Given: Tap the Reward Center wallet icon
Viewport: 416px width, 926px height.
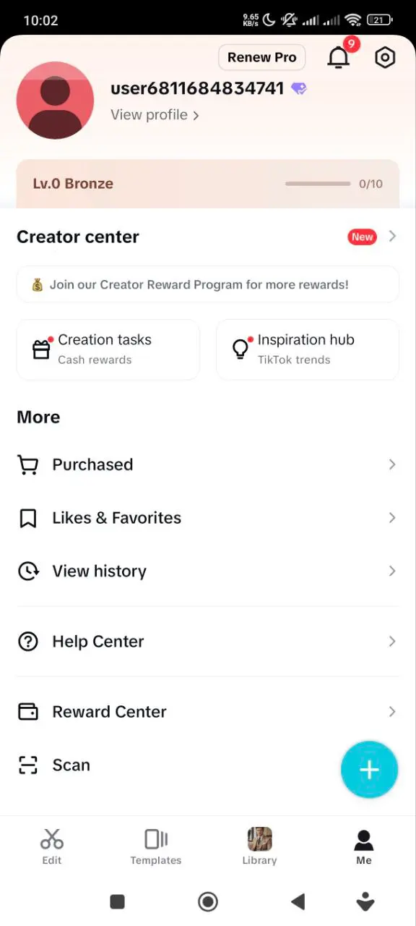Looking at the screenshot, I should pyautogui.click(x=27, y=712).
